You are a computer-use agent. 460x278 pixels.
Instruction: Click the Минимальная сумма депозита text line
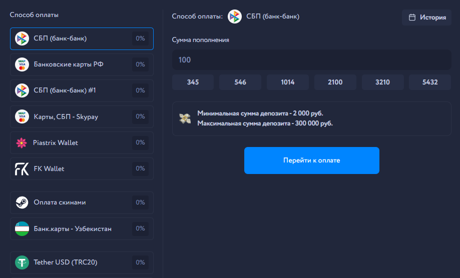[x=260, y=113]
